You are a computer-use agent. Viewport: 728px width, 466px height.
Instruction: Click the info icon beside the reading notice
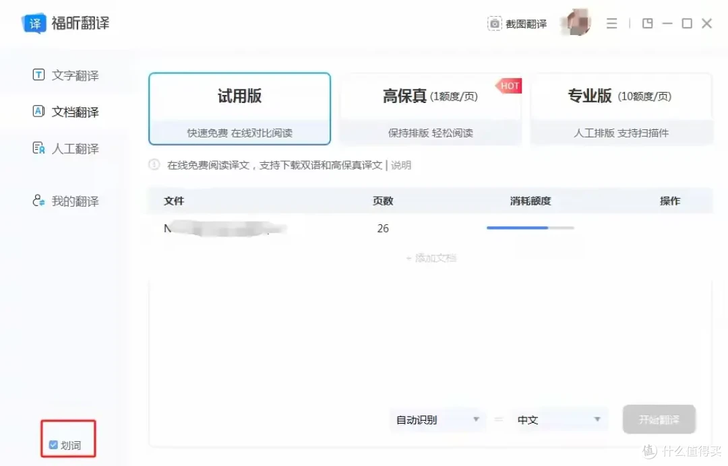coord(154,164)
